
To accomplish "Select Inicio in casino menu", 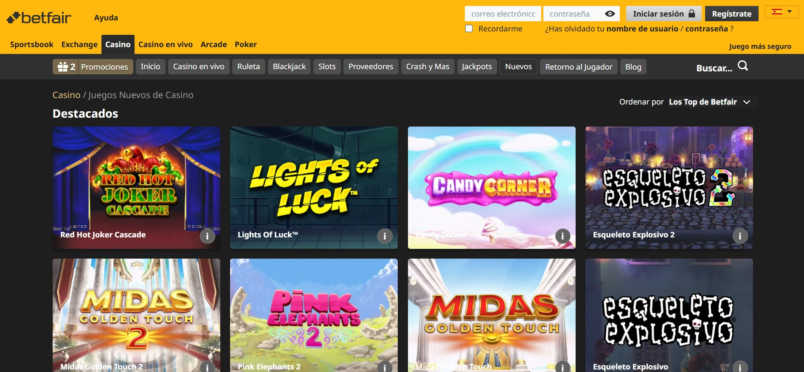I will [151, 67].
